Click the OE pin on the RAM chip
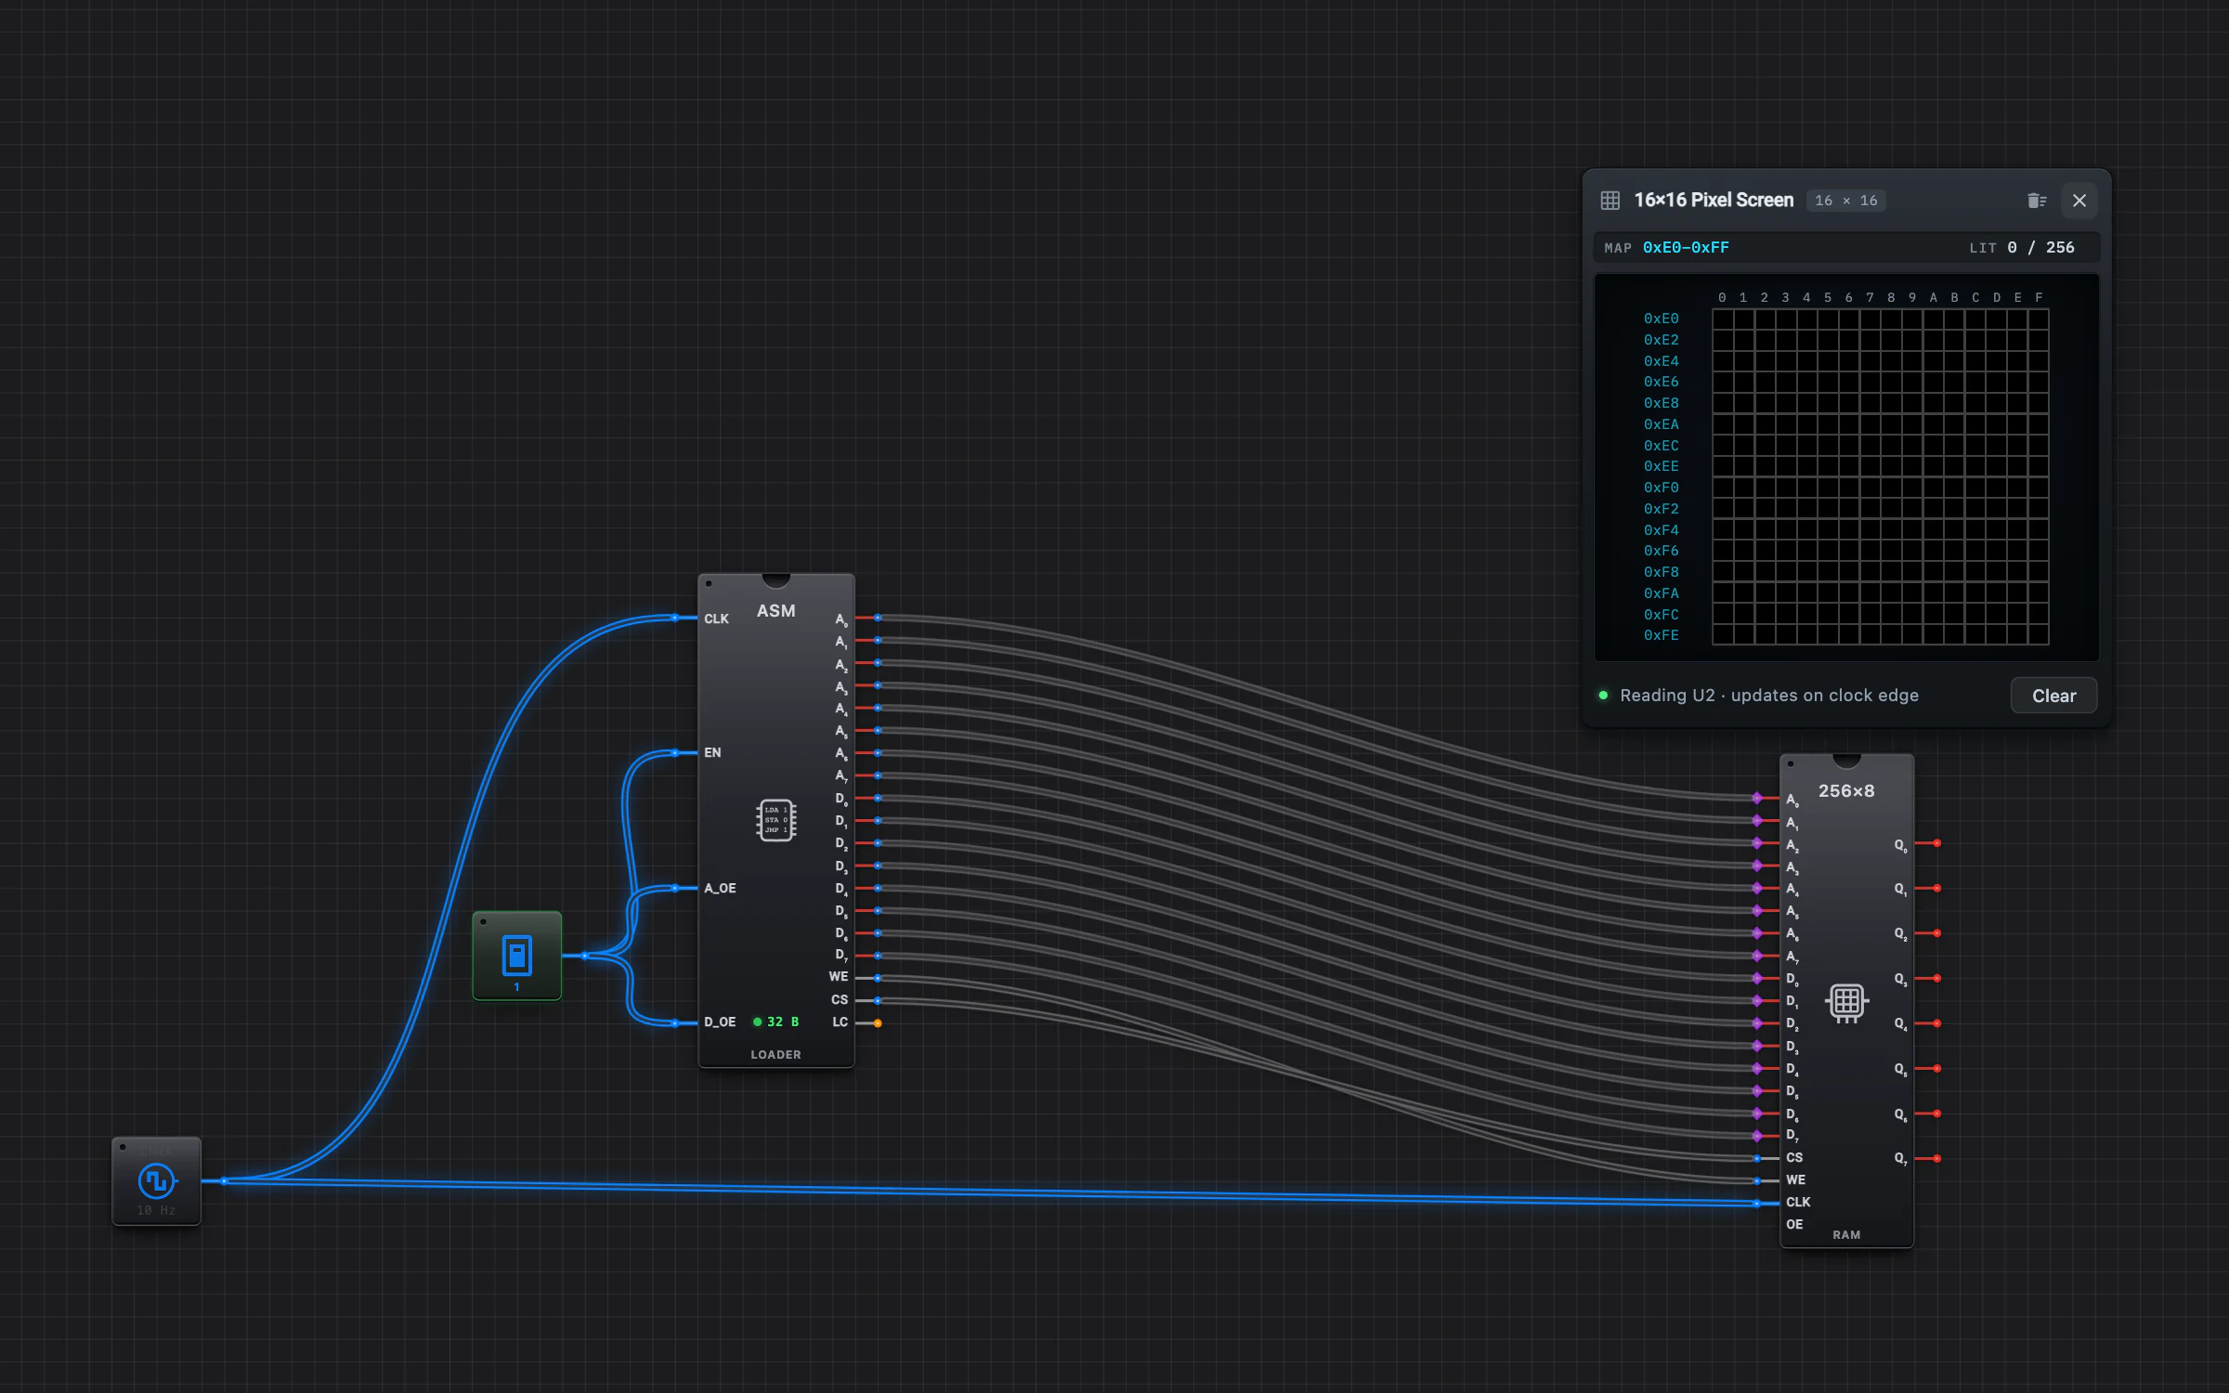The width and height of the screenshot is (2229, 1393). [x=1794, y=1225]
